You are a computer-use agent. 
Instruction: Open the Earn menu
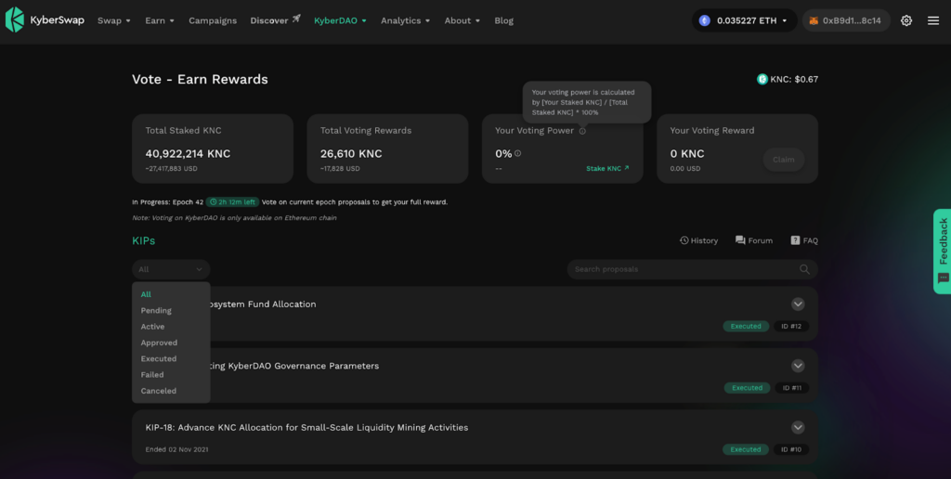click(x=160, y=20)
